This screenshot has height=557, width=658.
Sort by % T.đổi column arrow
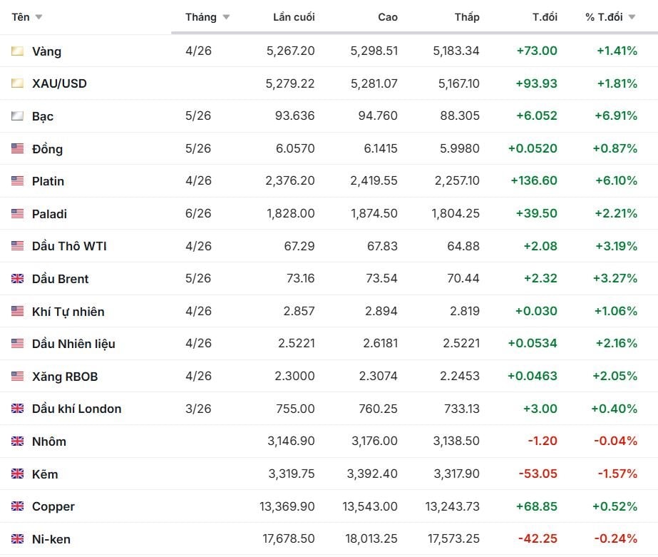point(632,17)
